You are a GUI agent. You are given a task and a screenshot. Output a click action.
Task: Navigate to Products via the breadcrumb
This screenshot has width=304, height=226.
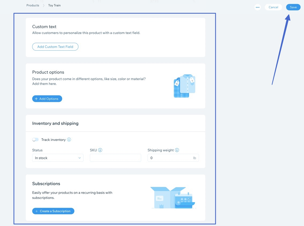32,5
